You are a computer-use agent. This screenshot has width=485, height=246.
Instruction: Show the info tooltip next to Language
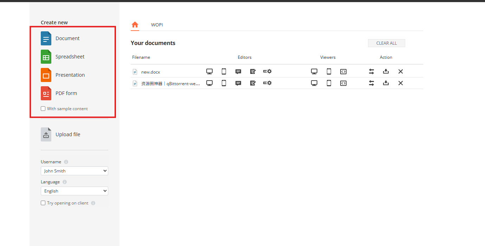[x=65, y=182]
